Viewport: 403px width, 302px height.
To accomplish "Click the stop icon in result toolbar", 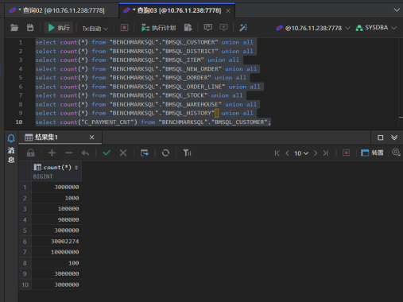I will tap(346, 153).
